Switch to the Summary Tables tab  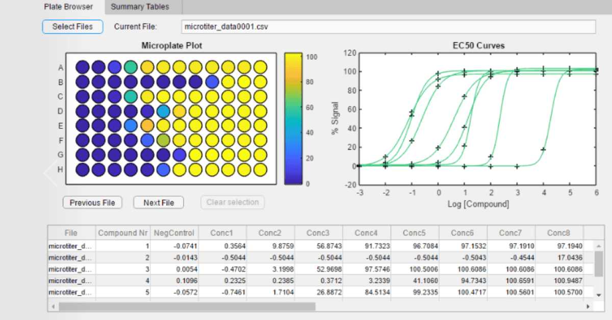(139, 7)
